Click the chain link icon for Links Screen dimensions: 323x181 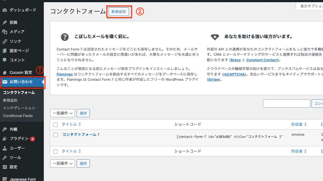coord(5,41)
